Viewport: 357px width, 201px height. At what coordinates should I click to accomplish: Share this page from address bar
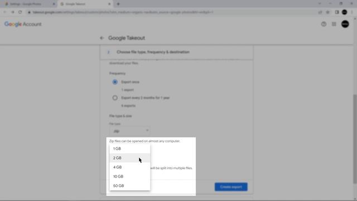pyautogui.click(x=320, y=12)
